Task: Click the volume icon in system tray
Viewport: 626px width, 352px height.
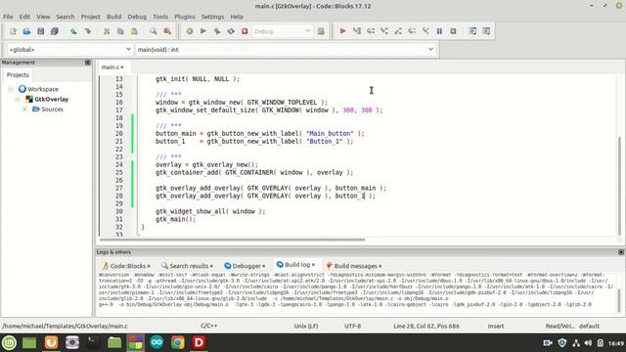Action: (588, 343)
